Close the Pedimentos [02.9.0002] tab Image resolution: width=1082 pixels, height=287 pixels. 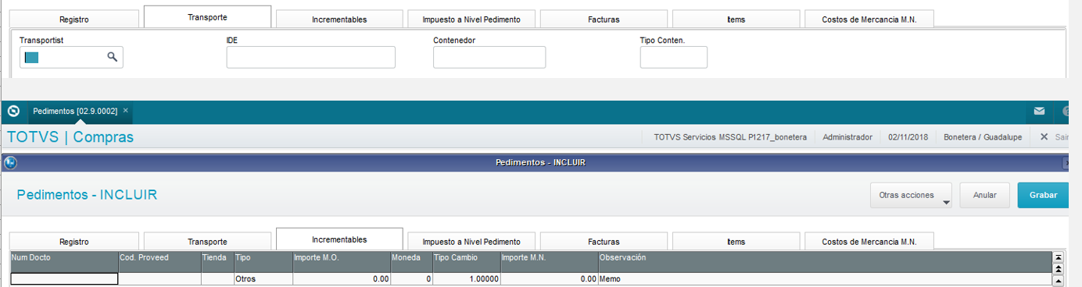click(x=126, y=111)
